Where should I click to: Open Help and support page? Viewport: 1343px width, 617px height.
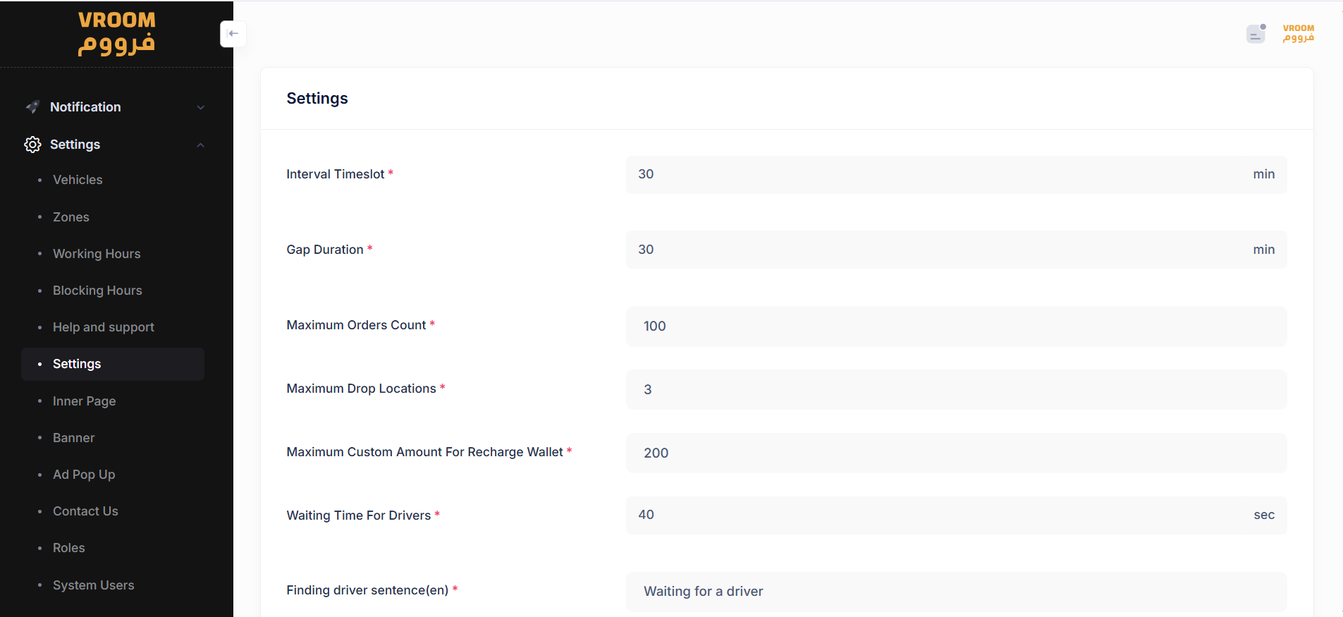(x=104, y=327)
